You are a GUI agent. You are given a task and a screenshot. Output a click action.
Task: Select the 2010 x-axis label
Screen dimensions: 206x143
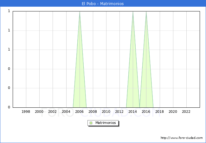(x=106, y=112)
